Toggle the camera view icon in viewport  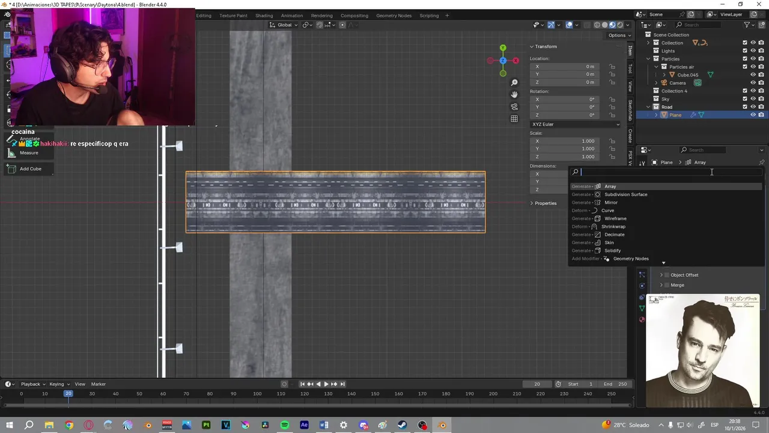pos(514,106)
